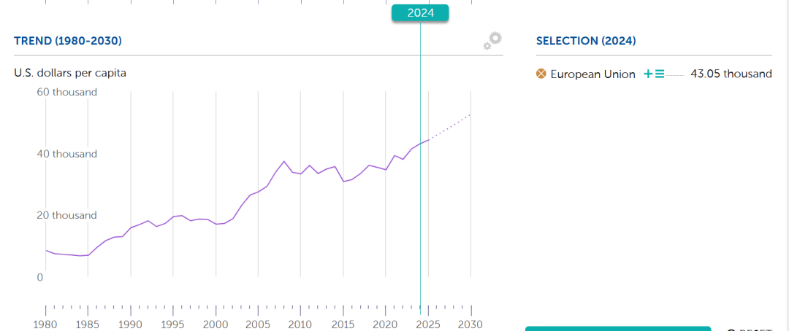789x331 pixels.
Task: Click the European Union country label
Action: coord(592,74)
